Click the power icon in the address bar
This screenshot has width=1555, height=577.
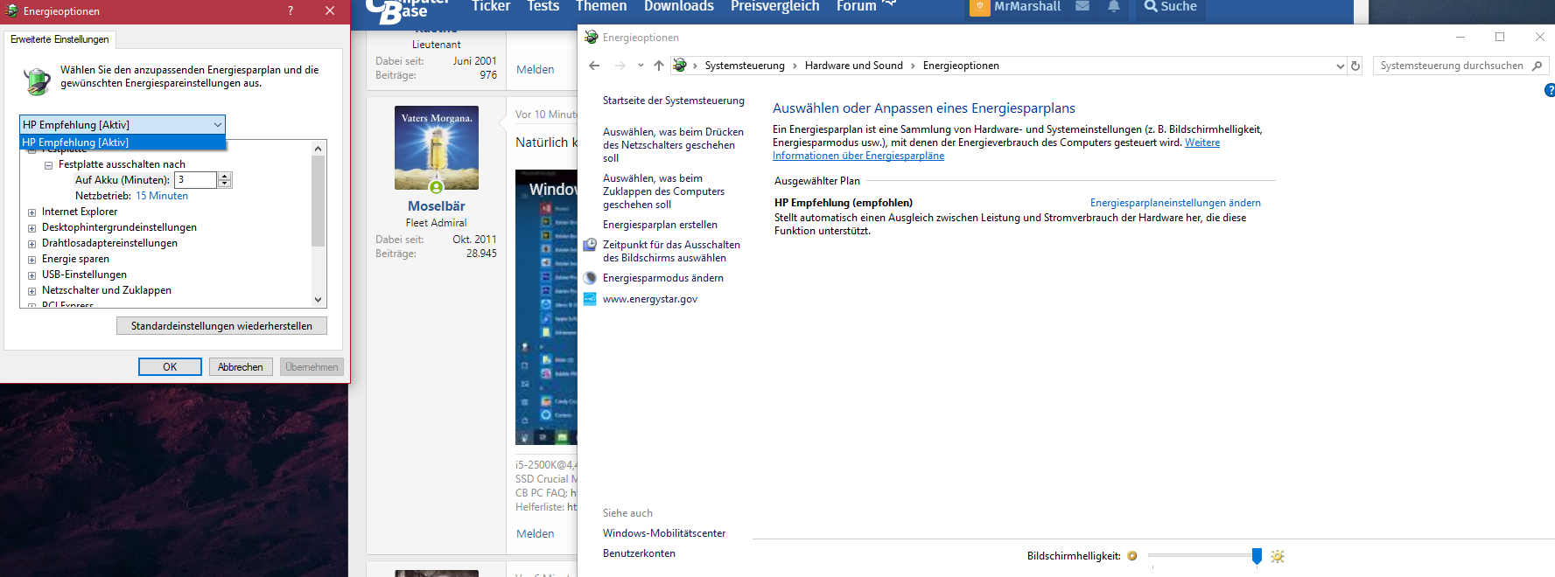point(680,66)
